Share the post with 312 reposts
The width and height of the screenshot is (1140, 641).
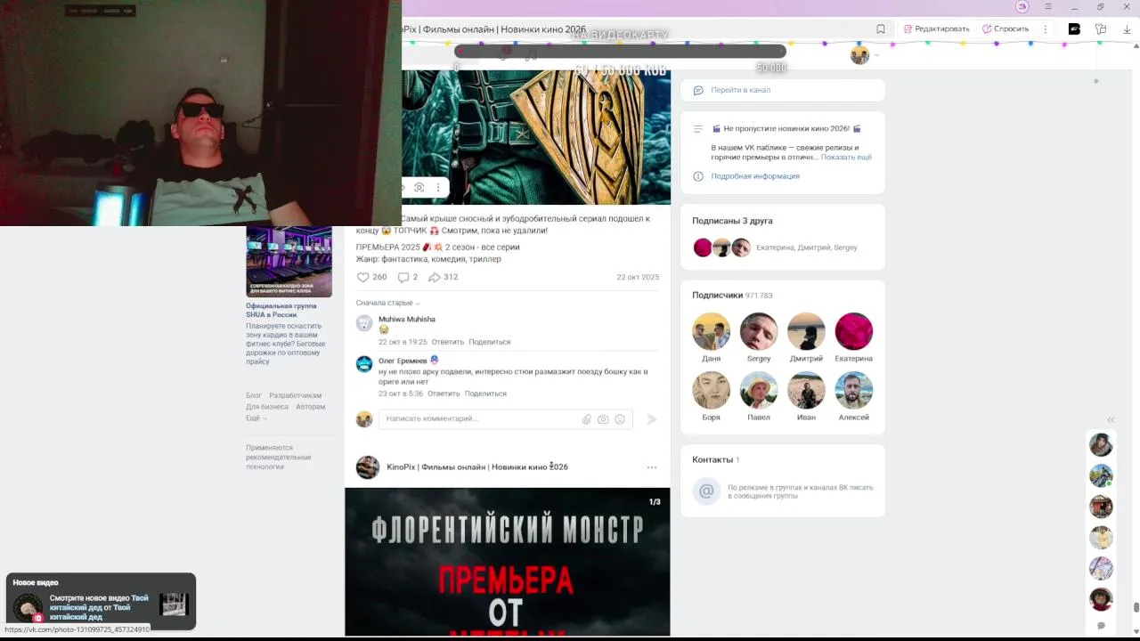[443, 277]
